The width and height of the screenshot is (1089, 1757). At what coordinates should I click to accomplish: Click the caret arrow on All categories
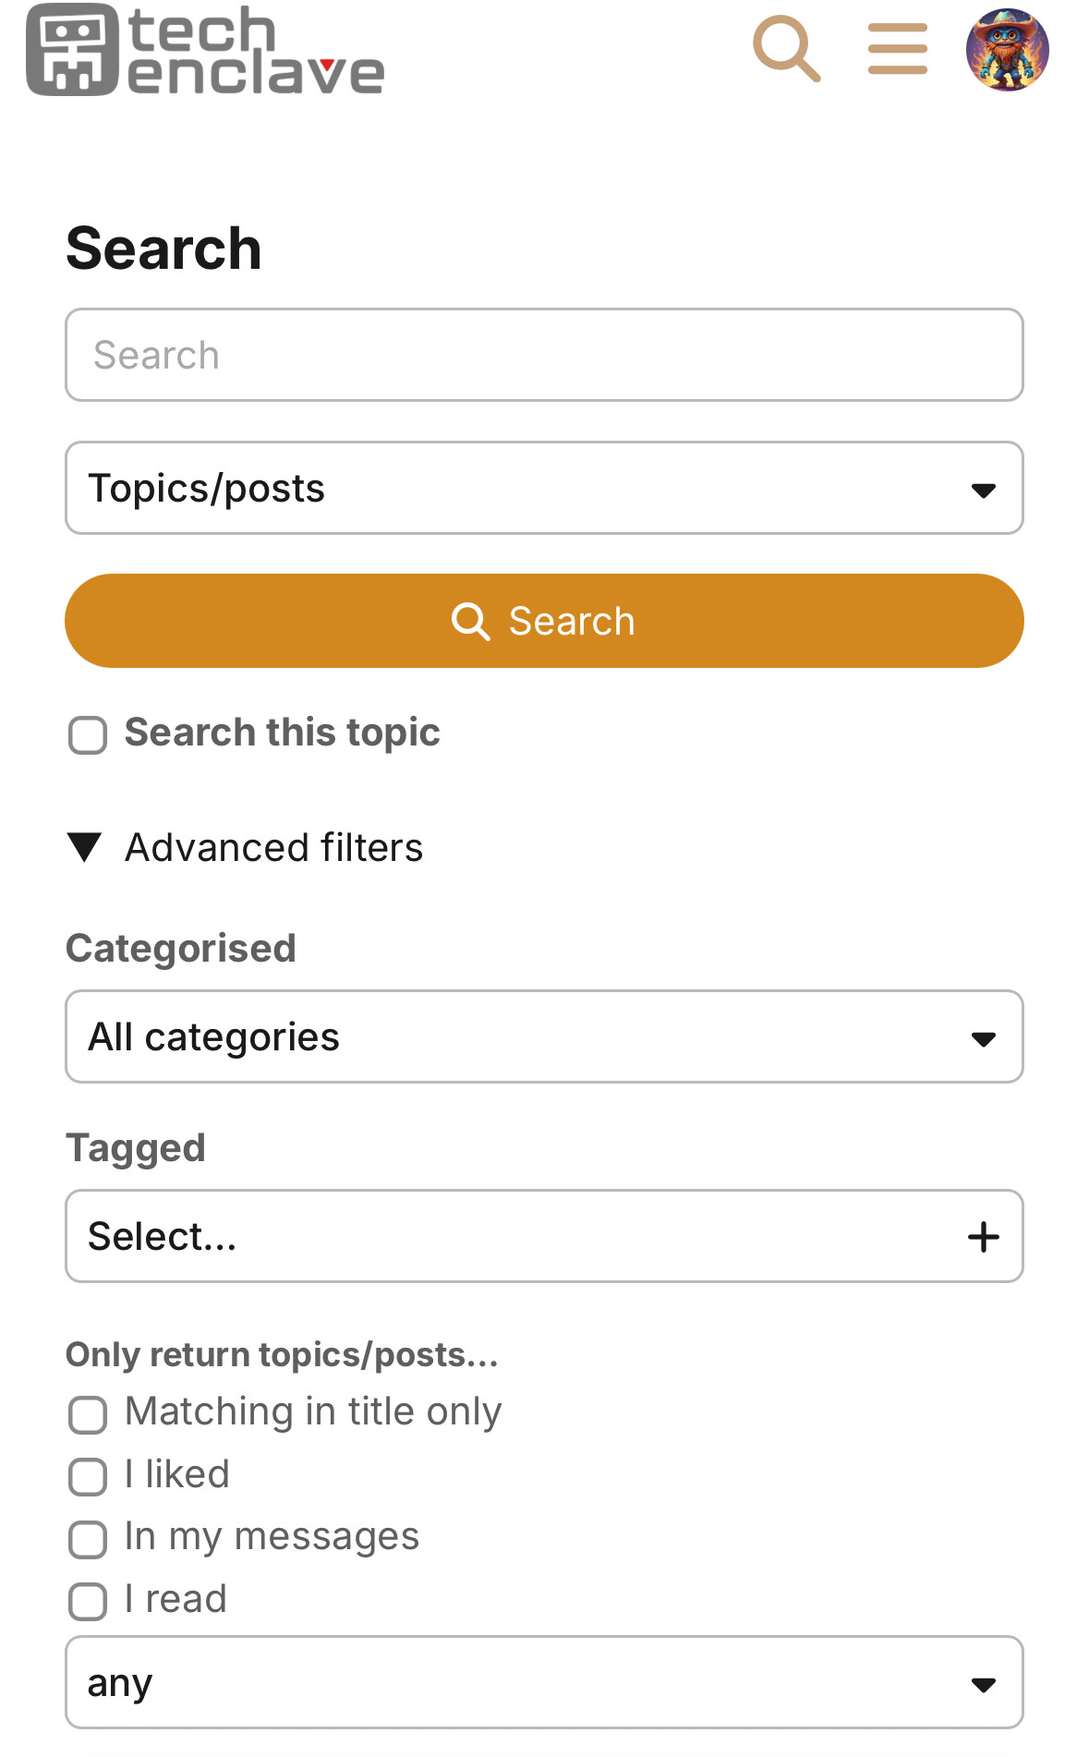click(984, 1038)
